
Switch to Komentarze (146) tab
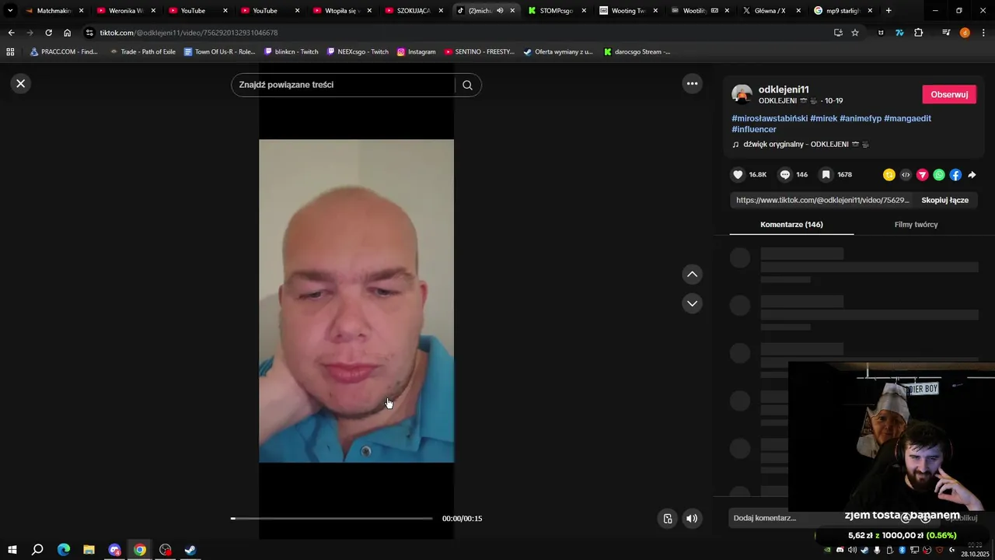point(791,225)
